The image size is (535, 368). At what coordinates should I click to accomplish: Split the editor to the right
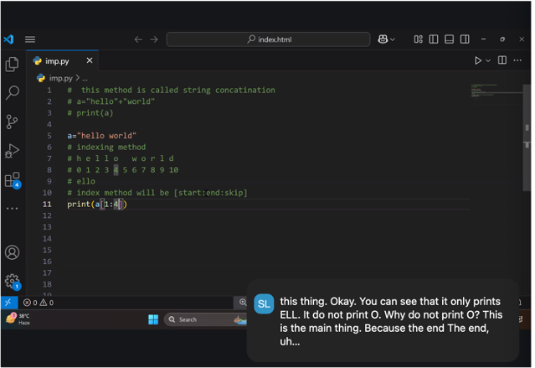click(502, 60)
